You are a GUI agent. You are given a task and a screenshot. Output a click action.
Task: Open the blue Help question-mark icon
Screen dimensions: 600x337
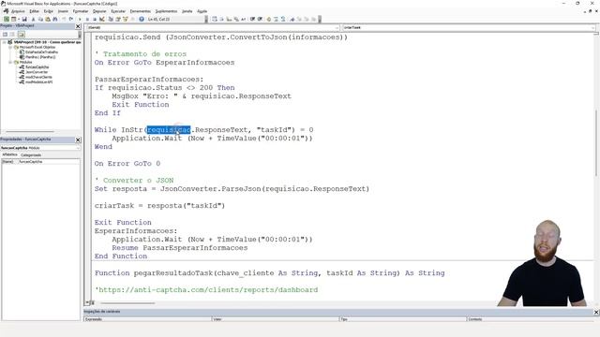(x=142, y=19)
